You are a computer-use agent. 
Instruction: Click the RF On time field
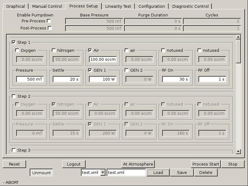(x=176, y=79)
